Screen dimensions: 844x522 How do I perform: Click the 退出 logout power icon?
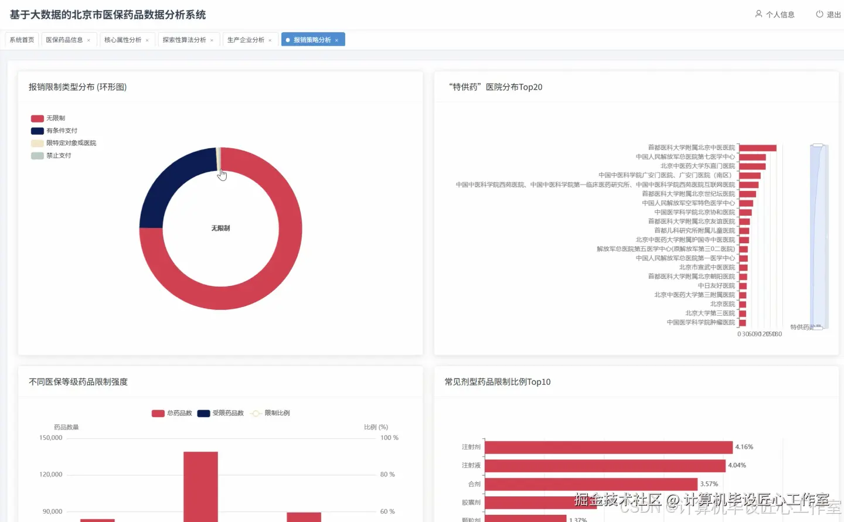click(x=819, y=14)
